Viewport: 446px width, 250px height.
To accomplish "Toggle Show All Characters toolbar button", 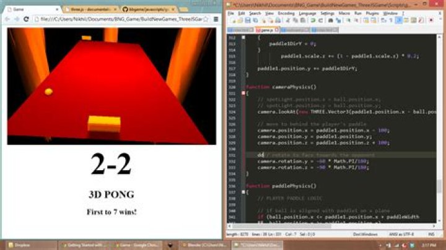I will click(391, 20).
